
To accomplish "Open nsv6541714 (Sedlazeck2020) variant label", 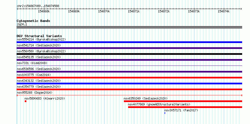I will (39, 45).
